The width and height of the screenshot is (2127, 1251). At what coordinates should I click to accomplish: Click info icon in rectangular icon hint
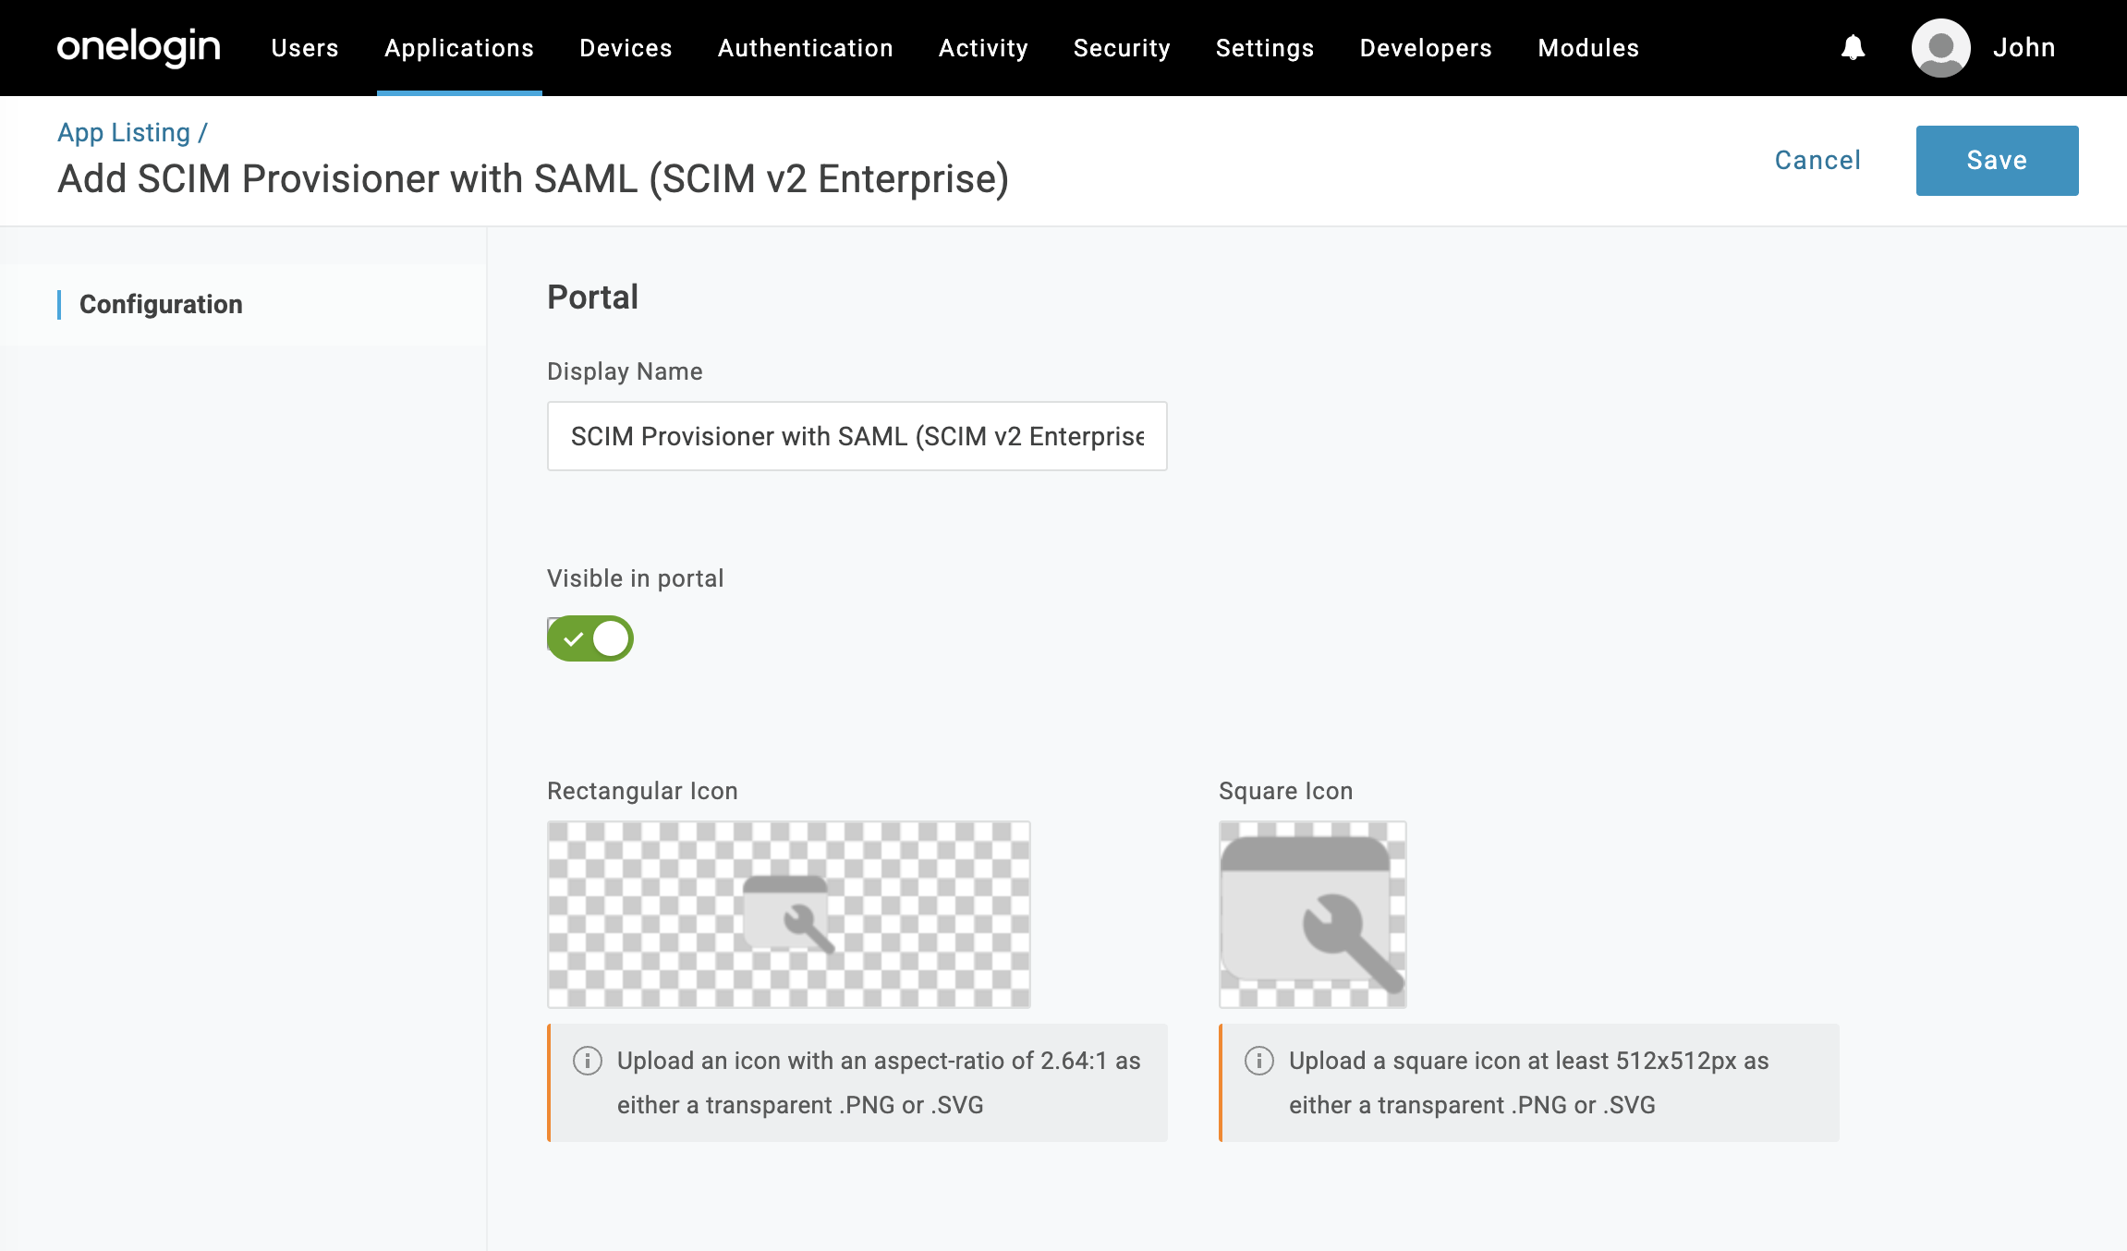[x=588, y=1061]
